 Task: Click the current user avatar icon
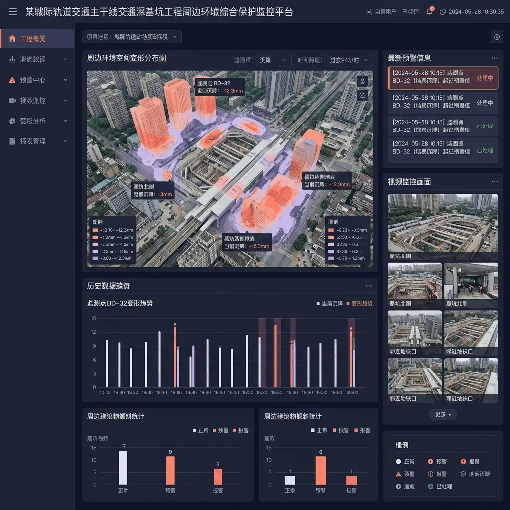tap(369, 12)
